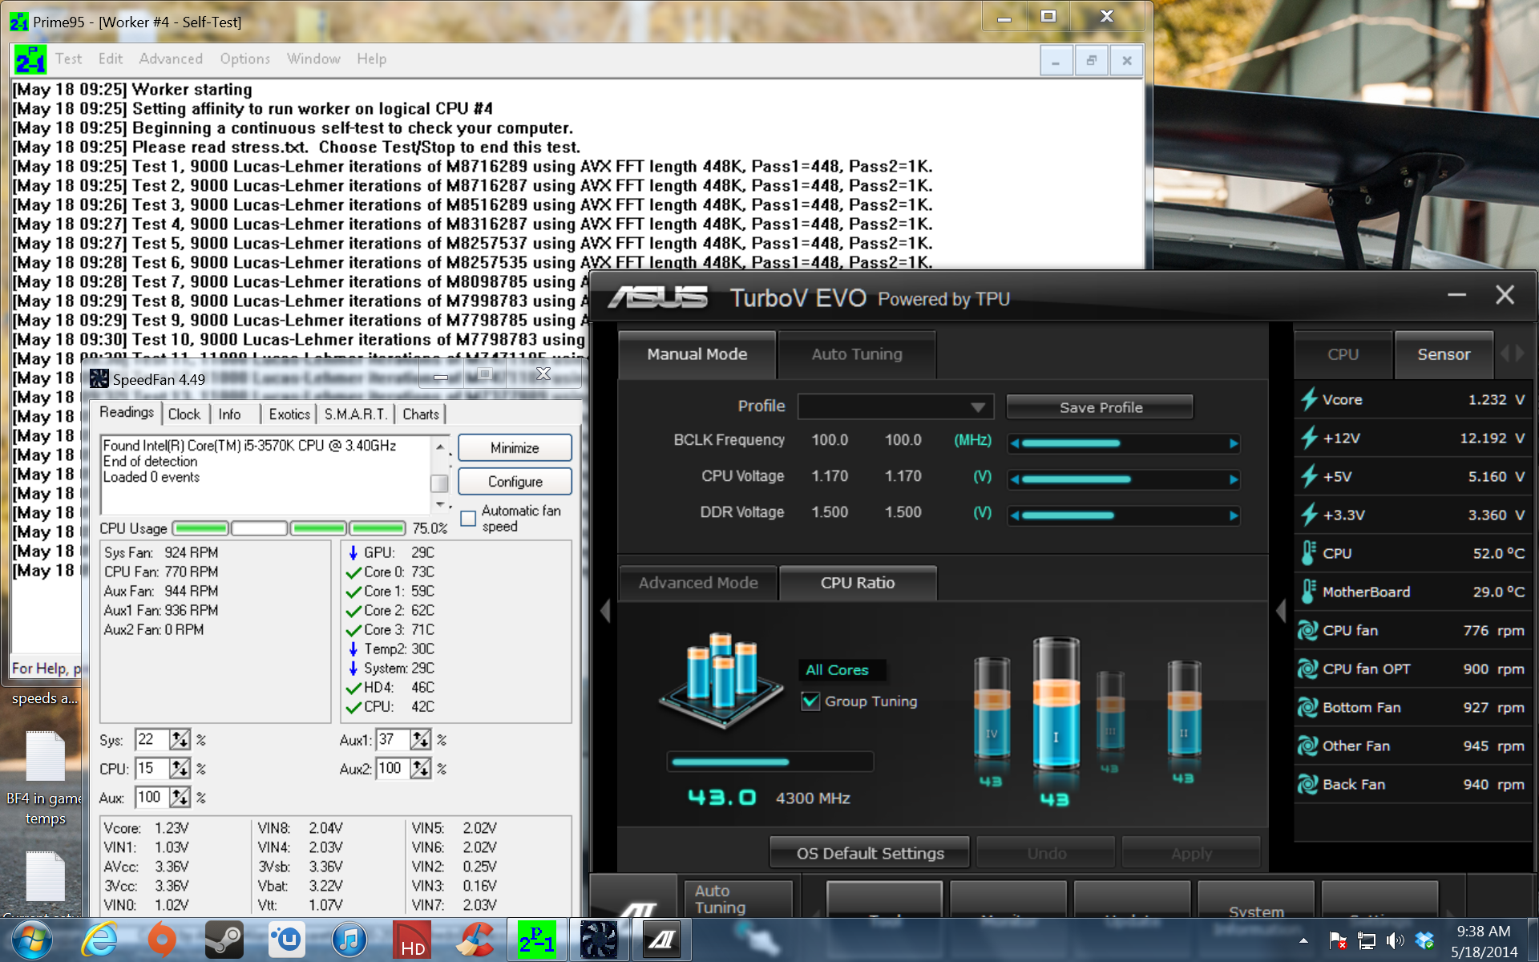Click Auto Tuning bottom bar button
This screenshot has height=962, width=1539.
point(737,899)
